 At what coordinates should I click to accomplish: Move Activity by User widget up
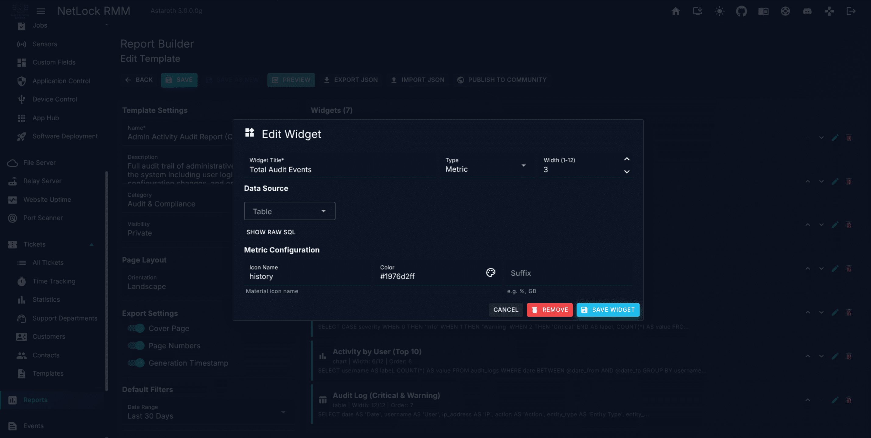click(x=808, y=356)
